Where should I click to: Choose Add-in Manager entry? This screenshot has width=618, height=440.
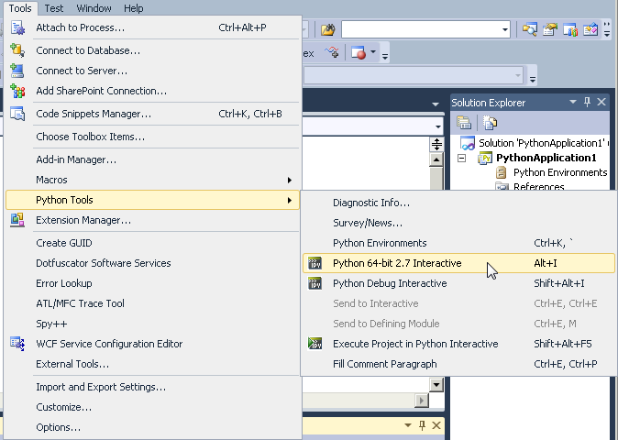(152, 159)
